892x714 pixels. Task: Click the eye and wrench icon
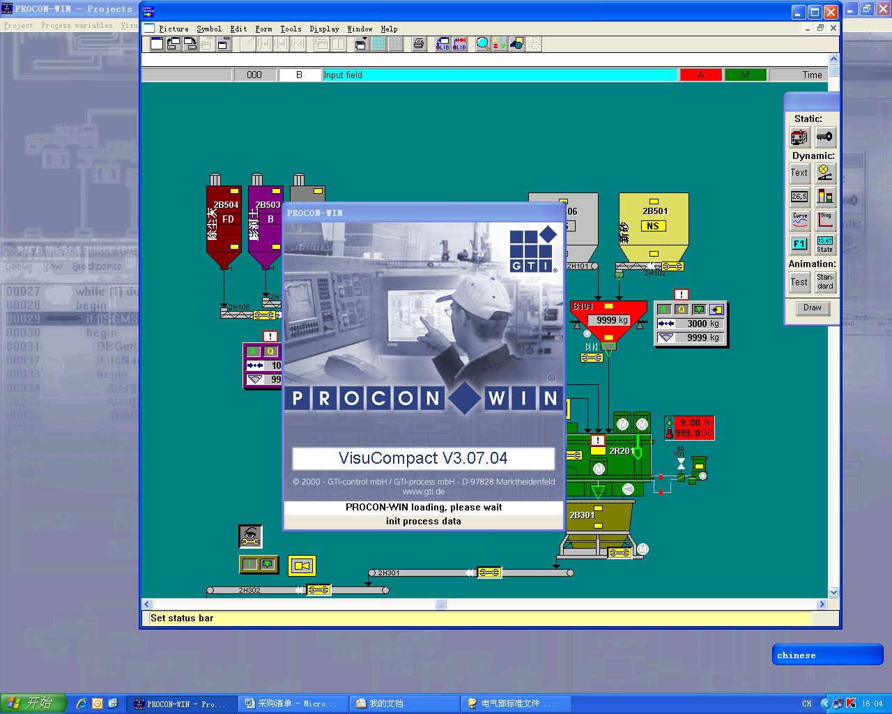click(250, 536)
